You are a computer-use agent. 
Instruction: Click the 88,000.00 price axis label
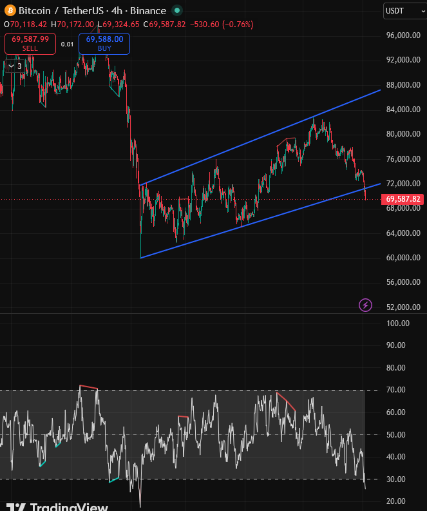[x=403, y=84]
